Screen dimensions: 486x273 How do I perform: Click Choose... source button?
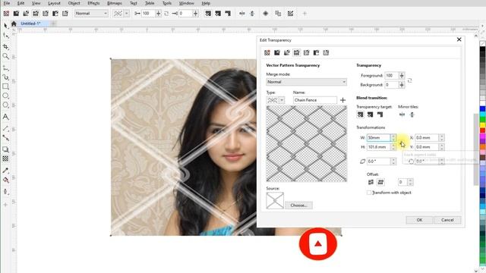tap(298, 206)
